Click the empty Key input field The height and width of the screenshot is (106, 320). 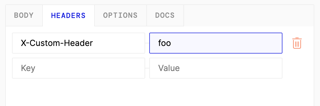coord(78,68)
